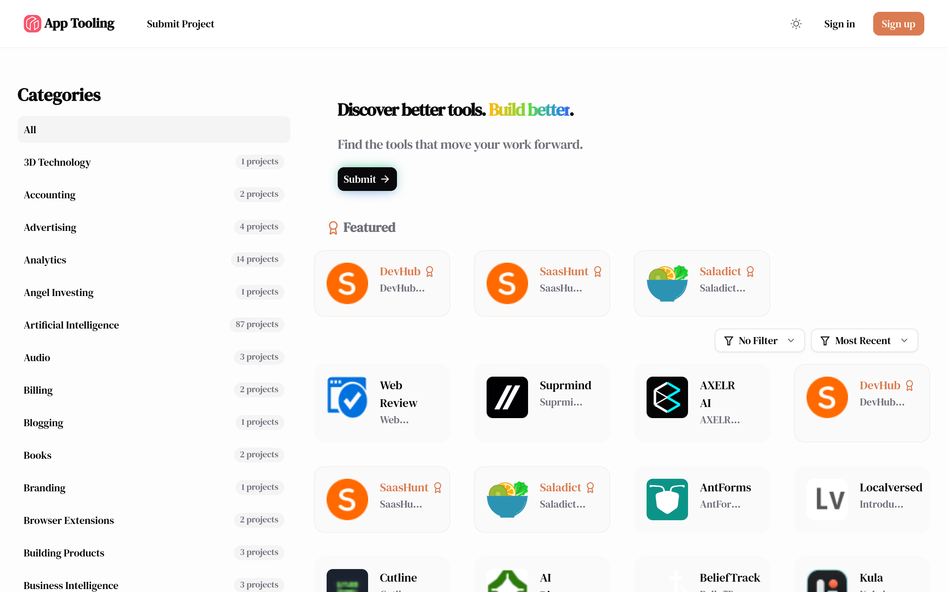
Task: Select the All category
Action: pyautogui.click(x=154, y=129)
